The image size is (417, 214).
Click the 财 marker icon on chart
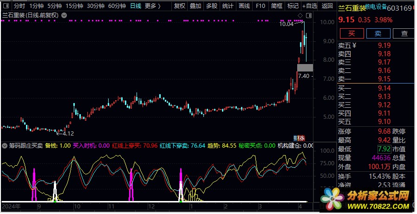pos(295,138)
